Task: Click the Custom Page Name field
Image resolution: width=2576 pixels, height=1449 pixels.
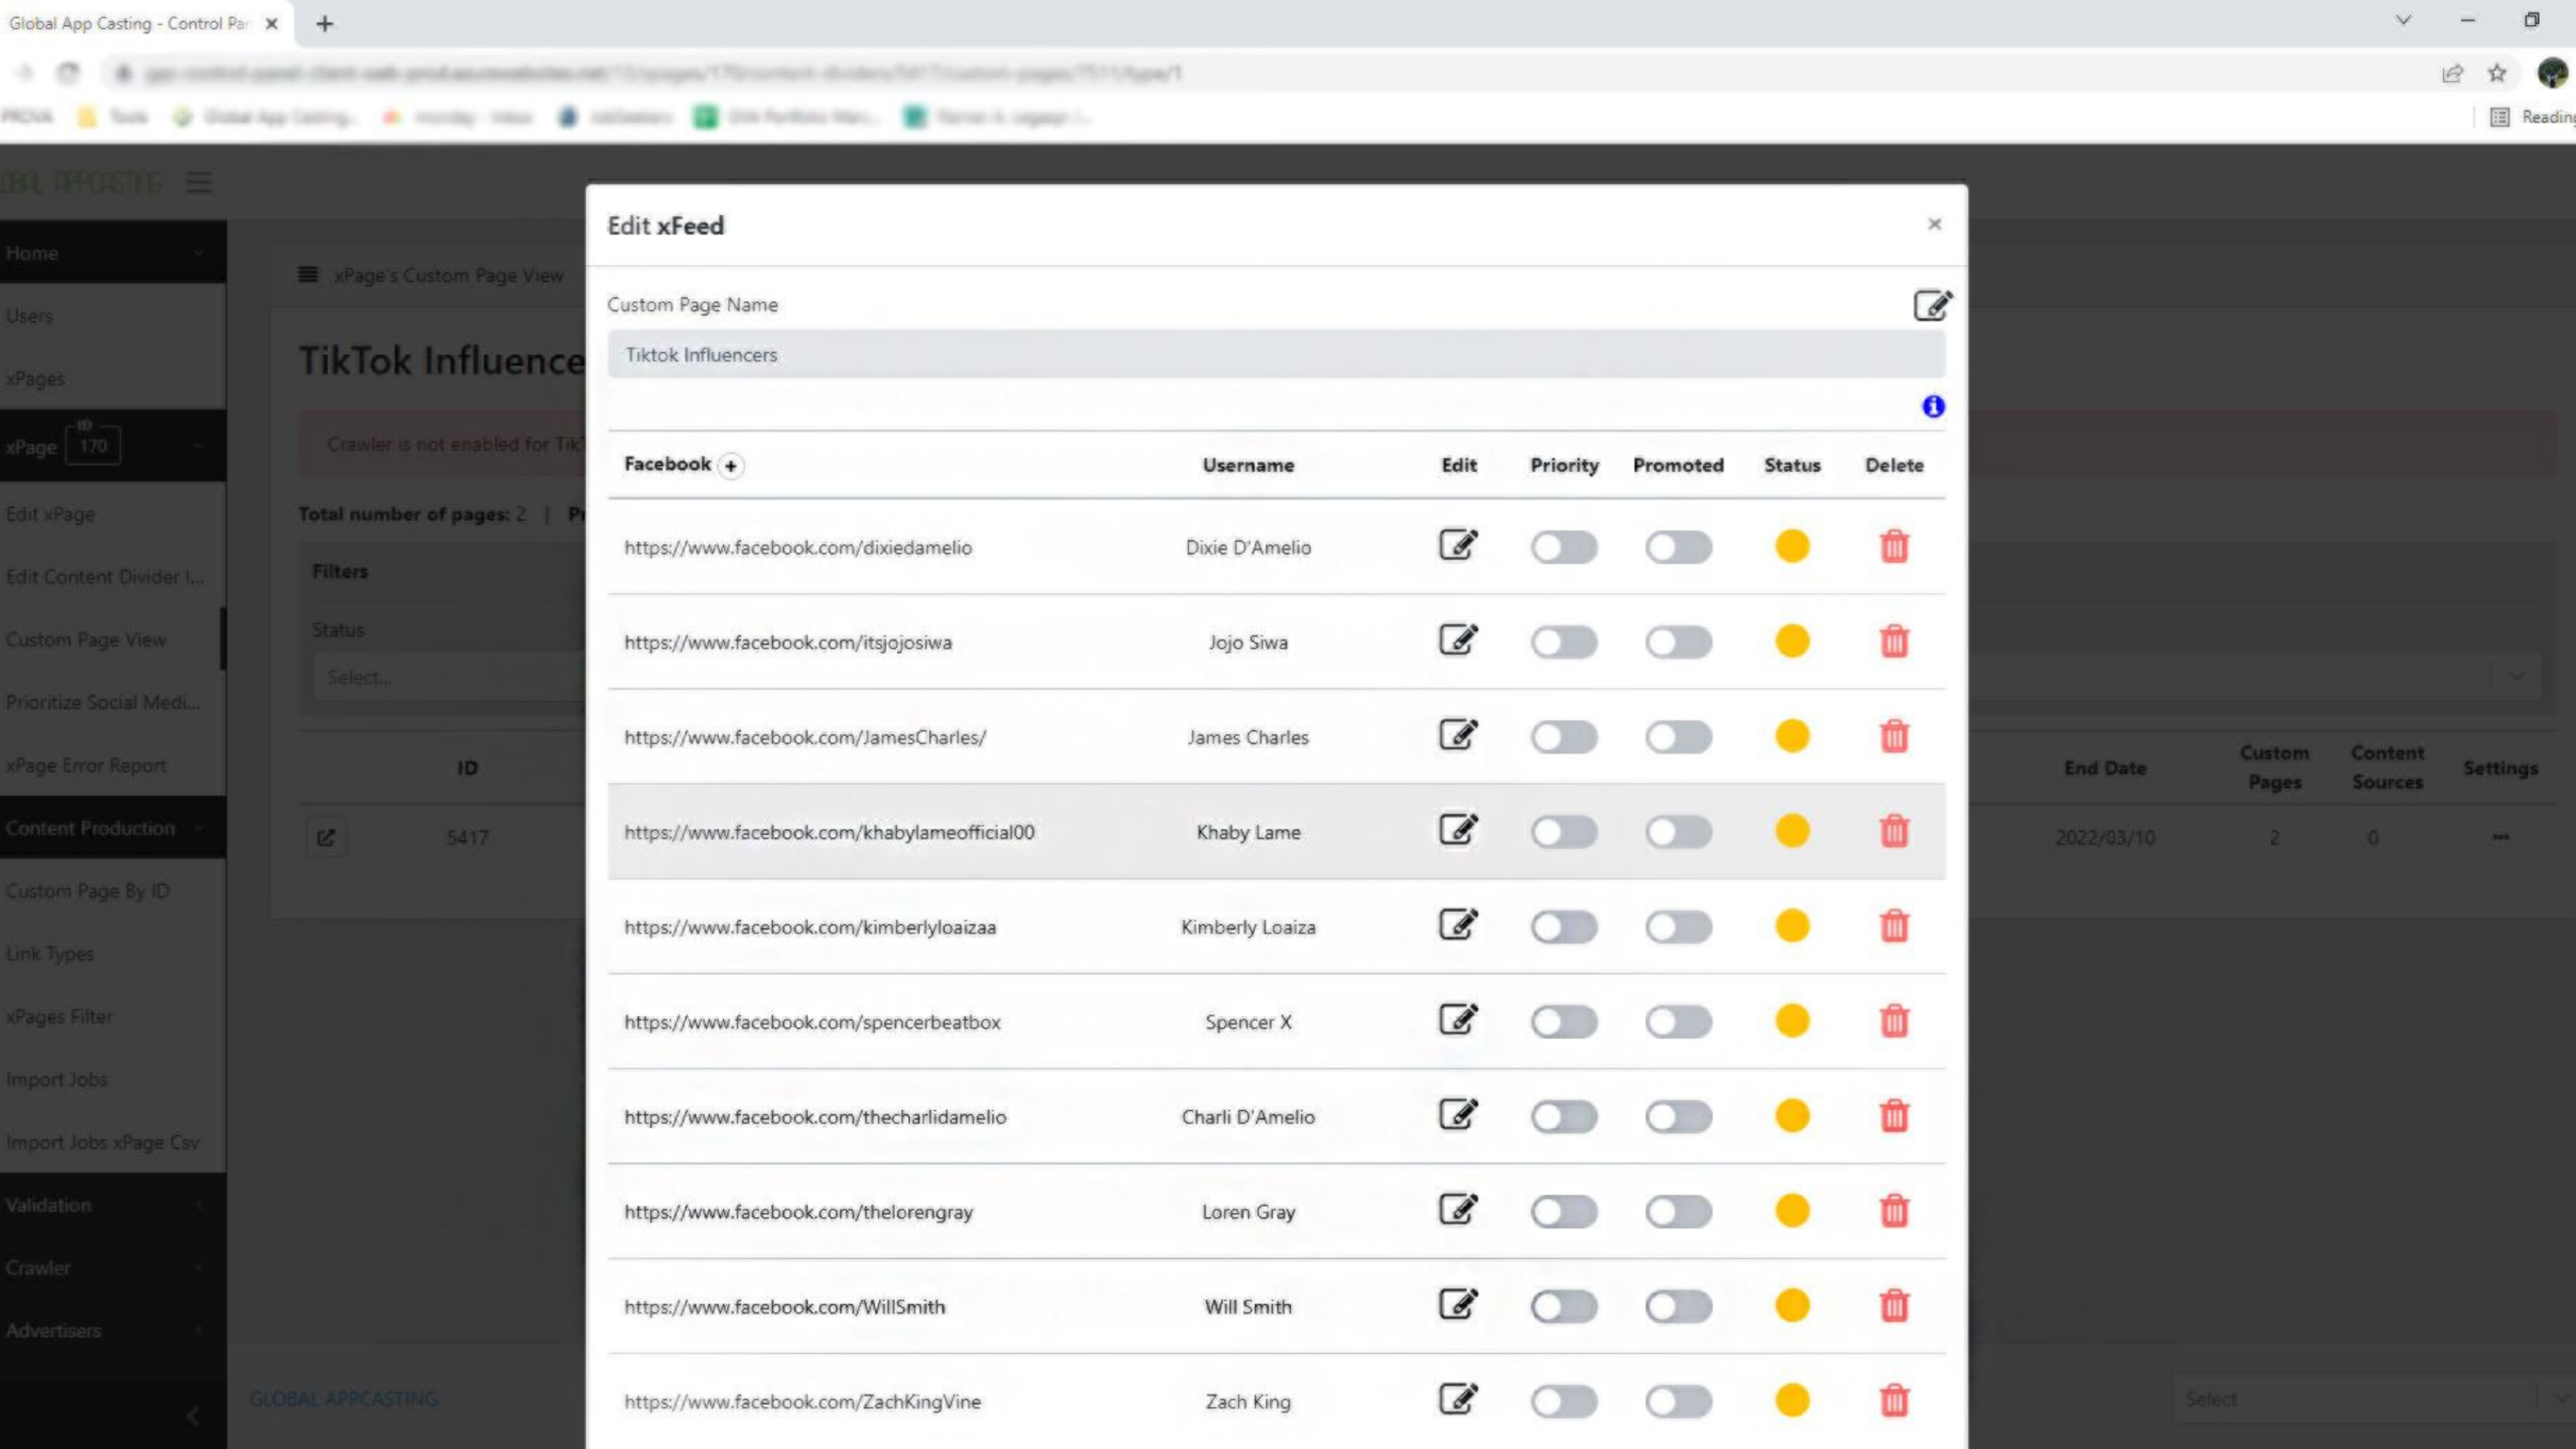Action: point(1275,355)
